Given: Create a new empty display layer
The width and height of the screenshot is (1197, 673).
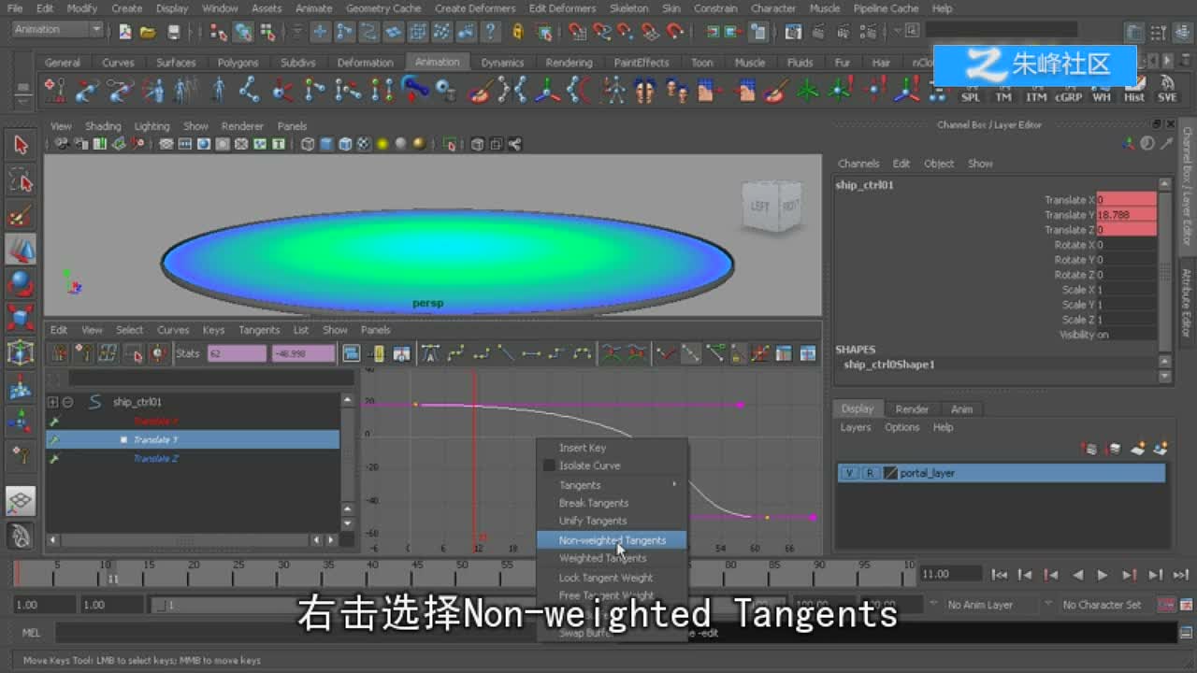Looking at the screenshot, I should tap(1138, 450).
